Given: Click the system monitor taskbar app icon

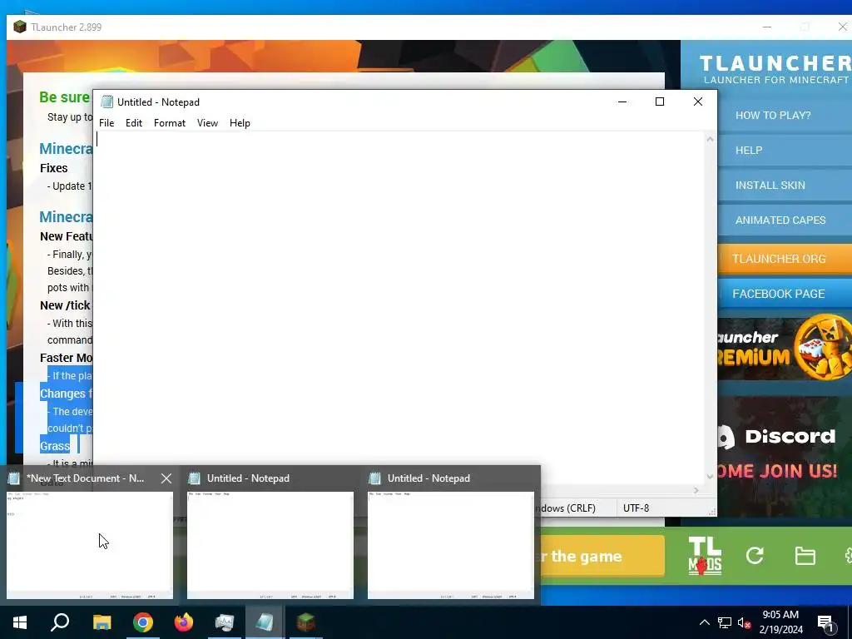Looking at the screenshot, I should (x=225, y=622).
